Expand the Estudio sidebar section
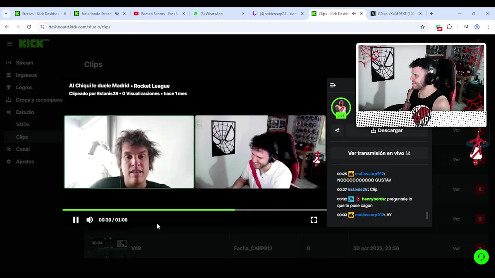 [x=25, y=112]
